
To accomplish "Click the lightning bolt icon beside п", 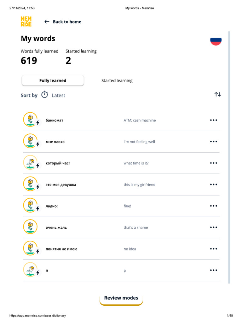I will [38, 273].
